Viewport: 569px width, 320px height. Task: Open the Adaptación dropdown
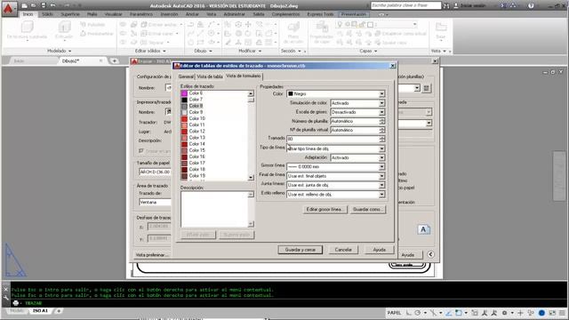[x=357, y=158]
